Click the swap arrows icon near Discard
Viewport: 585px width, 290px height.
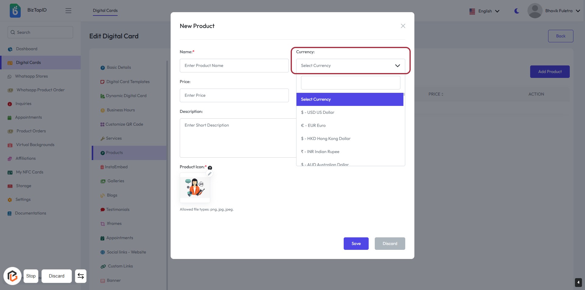click(x=81, y=276)
